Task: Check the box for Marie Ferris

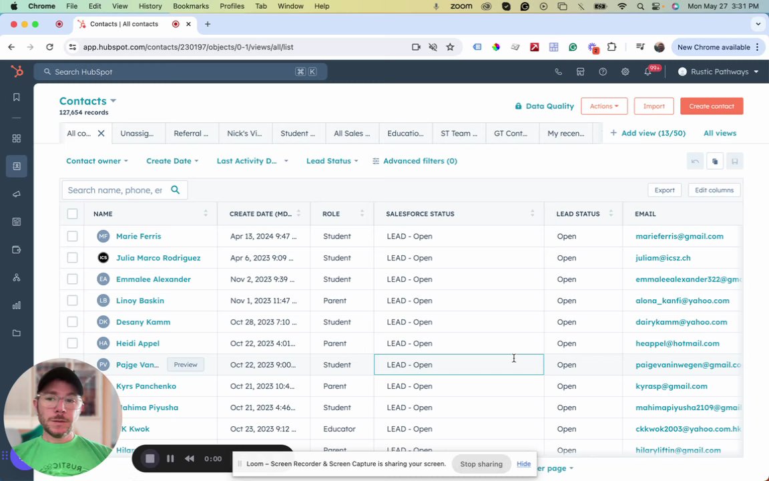Action: (x=72, y=236)
